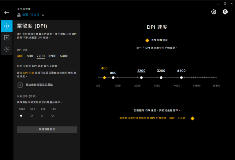Click the 800 label above the slider

tap(113, 73)
